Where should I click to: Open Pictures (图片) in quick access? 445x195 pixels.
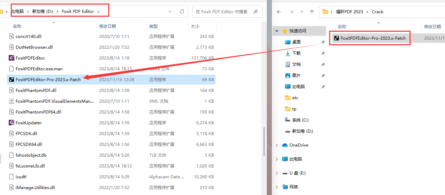click(296, 75)
